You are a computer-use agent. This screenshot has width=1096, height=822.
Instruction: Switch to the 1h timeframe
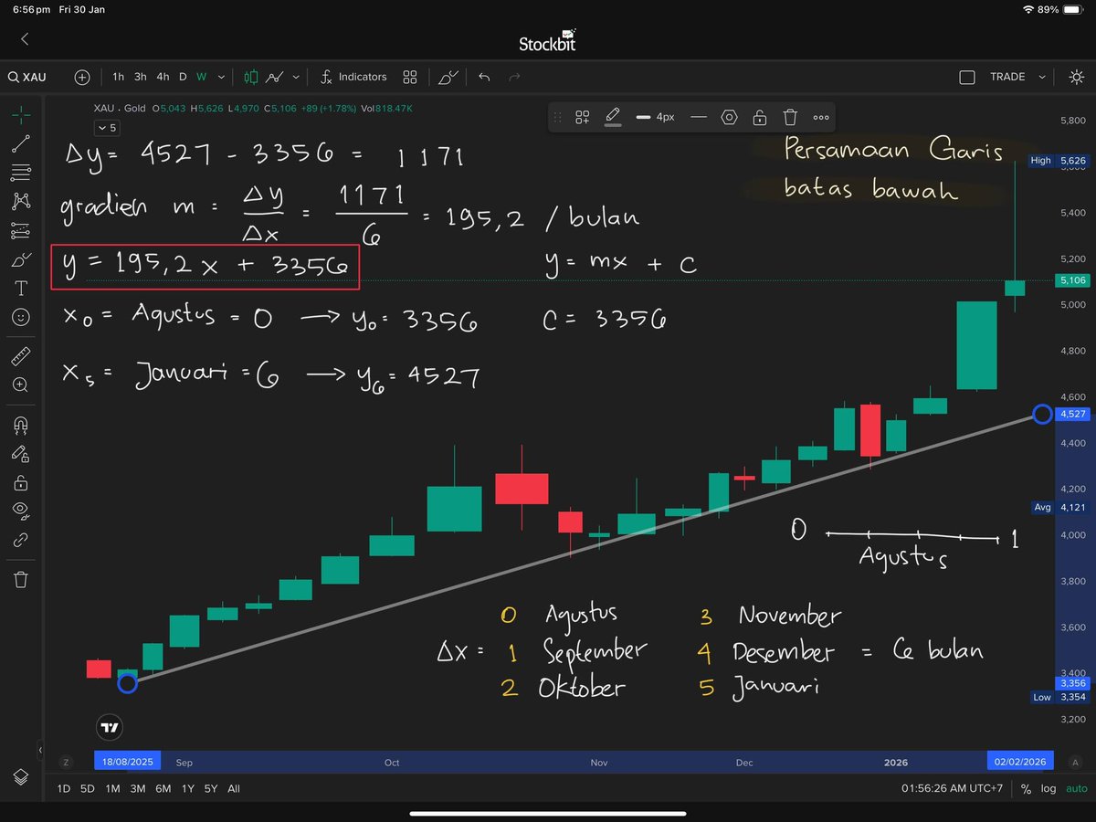tap(119, 77)
